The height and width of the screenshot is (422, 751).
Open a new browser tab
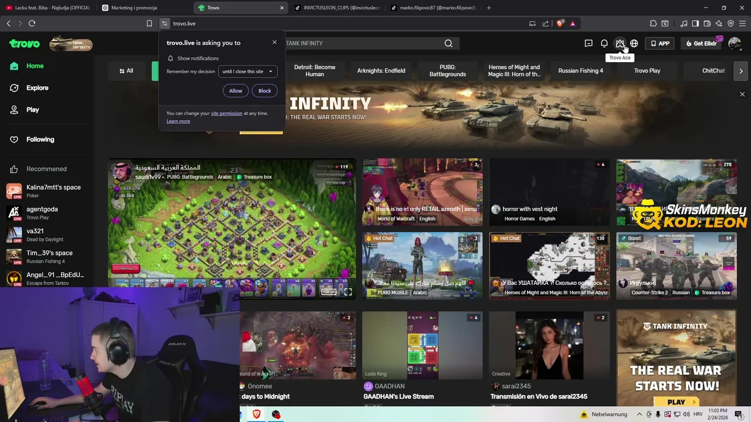point(489,8)
